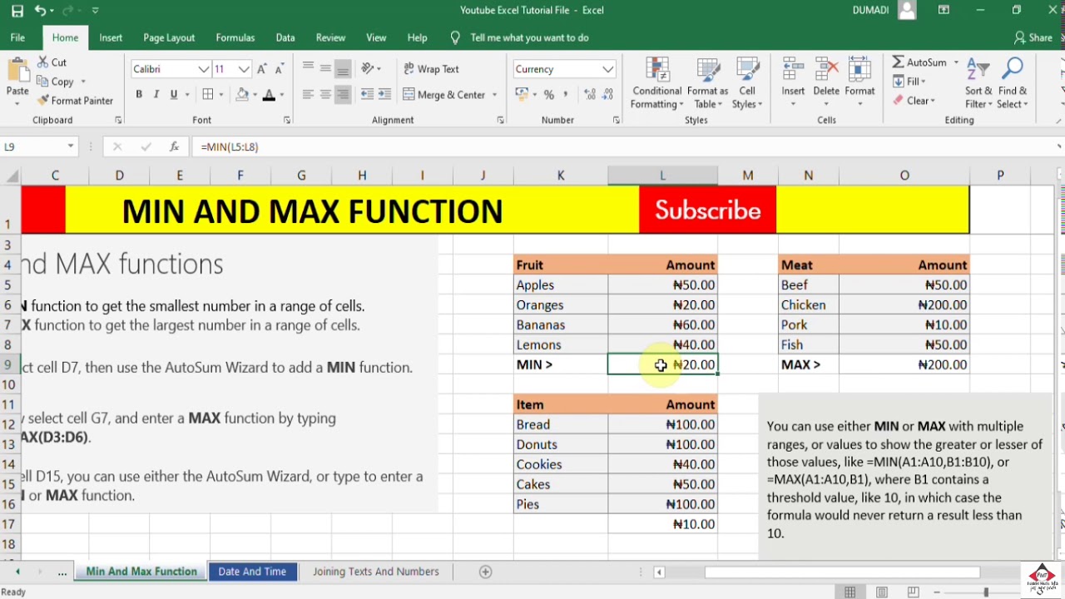Pick the font color swatch
1065x599 pixels.
pyautogui.click(x=269, y=95)
